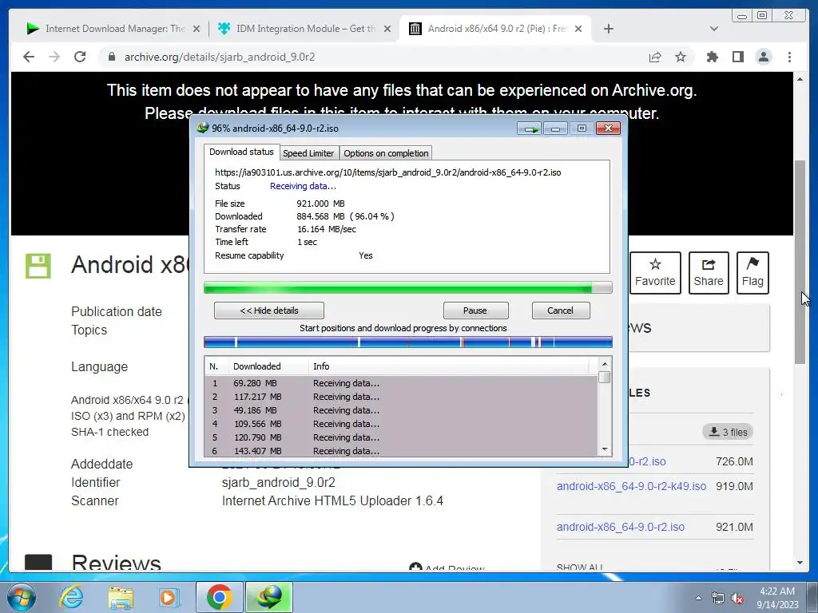Click the connections list scroll up arrow

[605, 364]
